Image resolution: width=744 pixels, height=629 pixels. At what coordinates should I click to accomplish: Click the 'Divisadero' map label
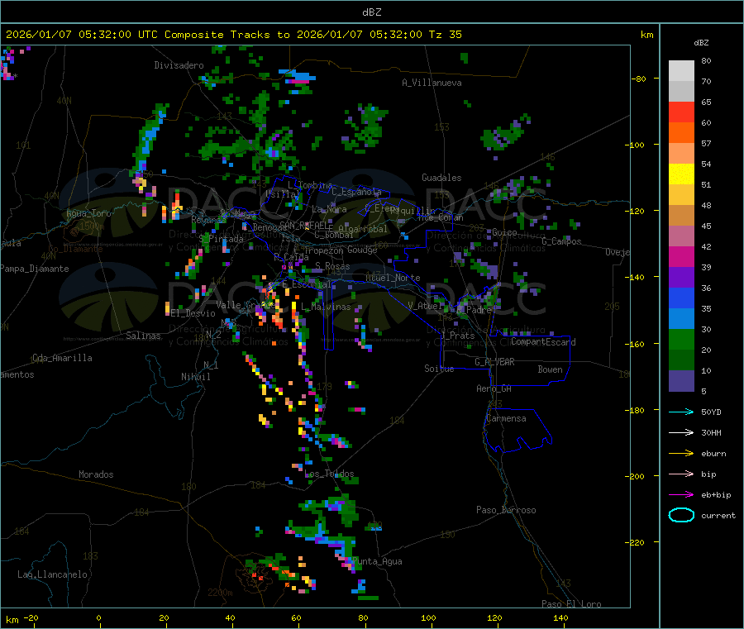[179, 65]
